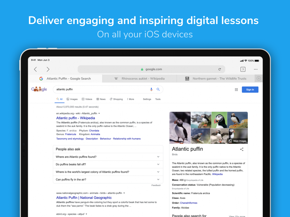Select the All results tab
290x217 pixels.
coord(59,99)
